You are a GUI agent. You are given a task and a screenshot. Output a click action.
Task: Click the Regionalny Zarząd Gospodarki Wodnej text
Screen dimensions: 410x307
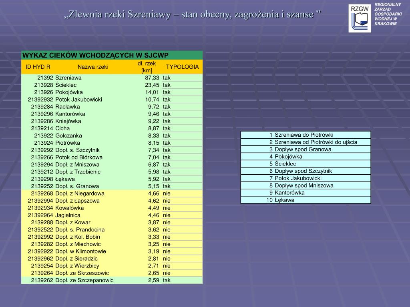(388, 14)
